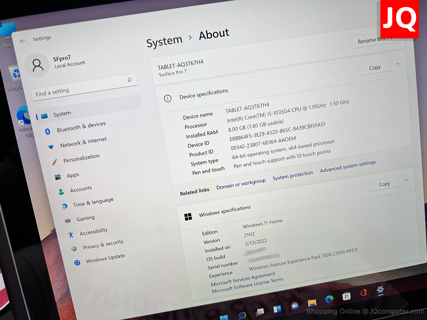The image size is (427, 320).
Task: Open Task View from the taskbar
Action: pos(260,312)
